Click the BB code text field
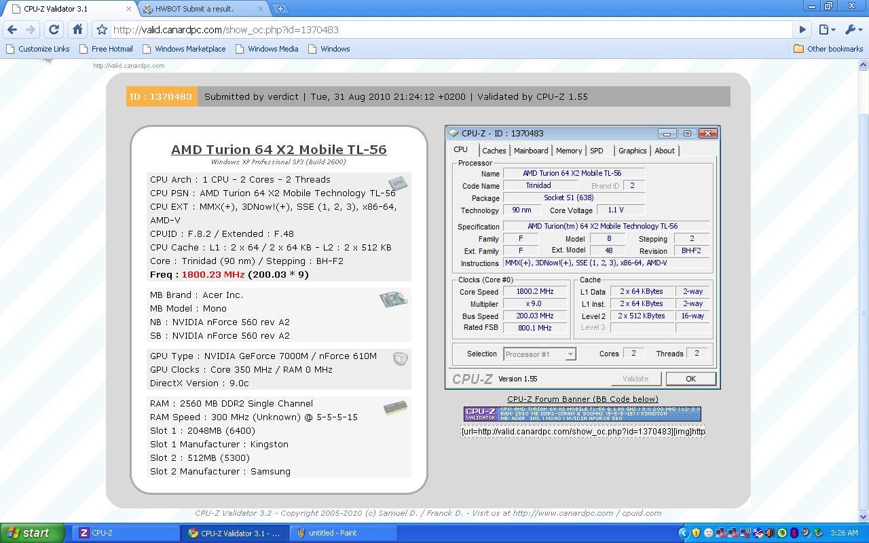Image resolution: width=869 pixels, height=543 pixels. click(x=583, y=432)
